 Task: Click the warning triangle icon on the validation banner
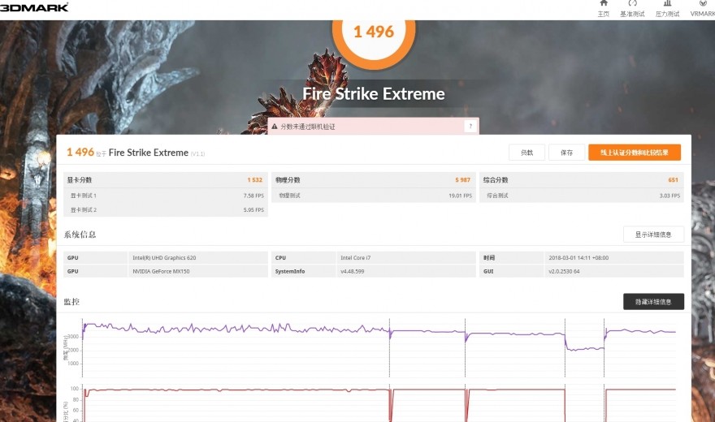click(x=275, y=127)
